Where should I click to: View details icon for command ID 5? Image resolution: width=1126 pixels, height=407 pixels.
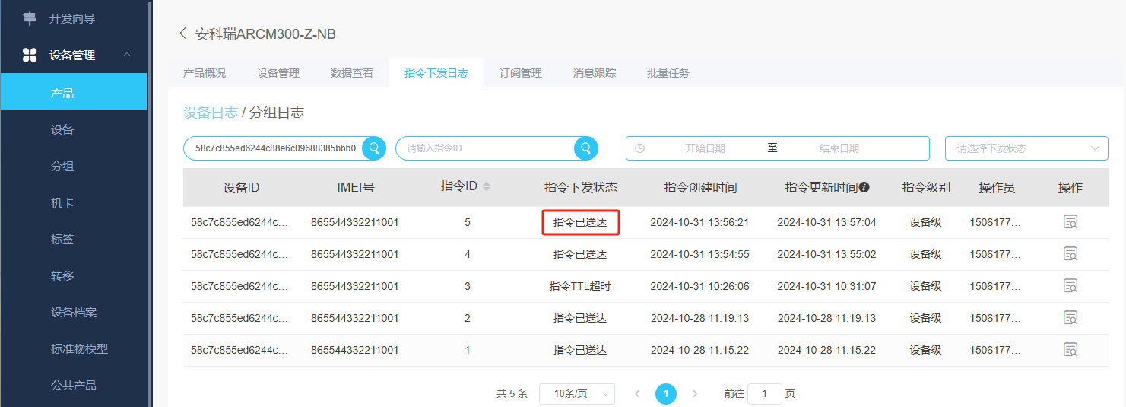pyautogui.click(x=1070, y=222)
